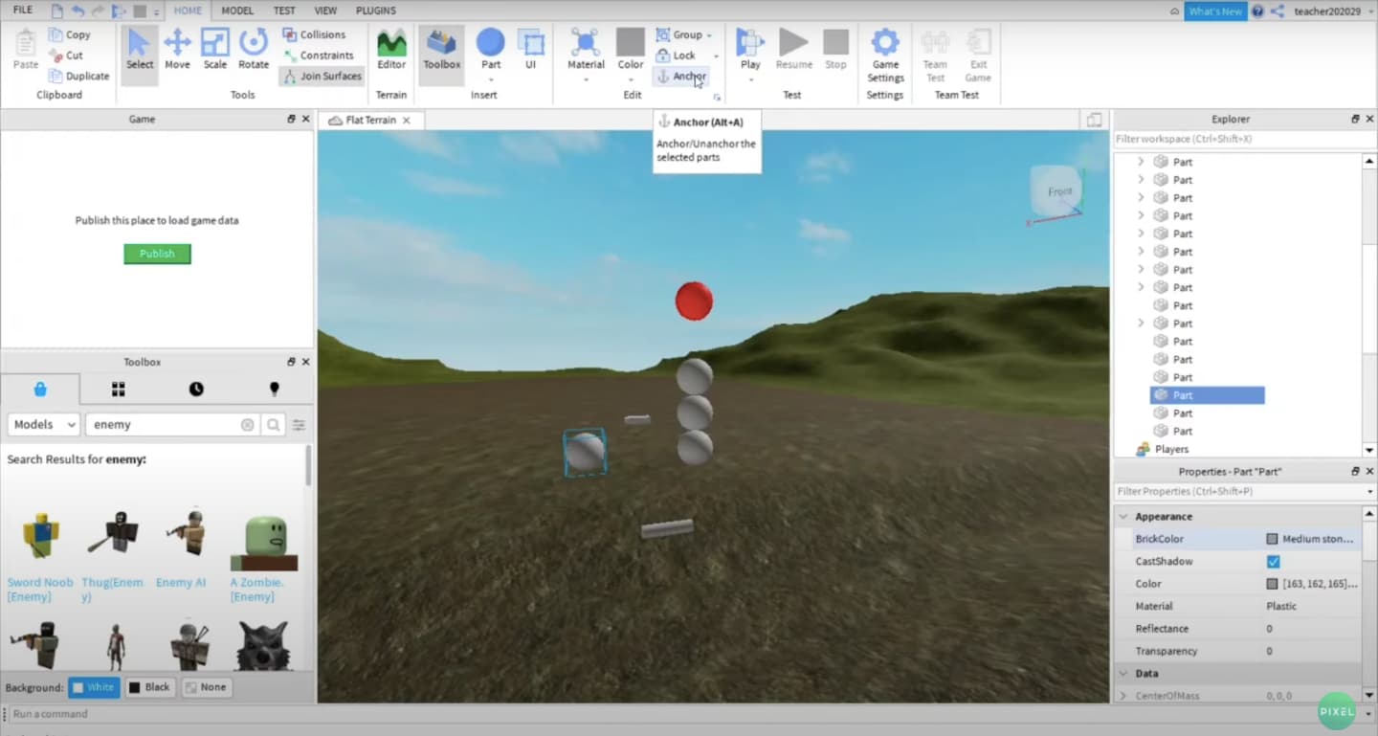Image resolution: width=1378 pixels, height=736 pixels.
Task: Select Black background option
Action: pos(148,687)
